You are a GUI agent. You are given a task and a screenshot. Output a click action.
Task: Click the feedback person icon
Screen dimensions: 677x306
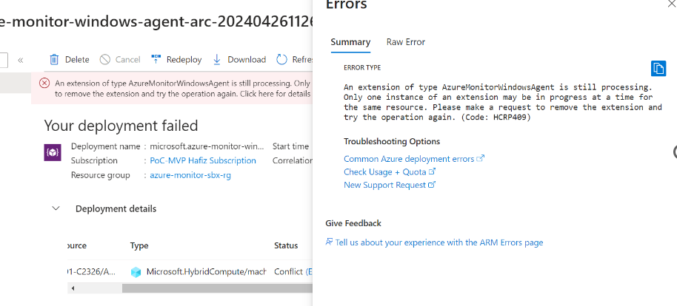click(x=329, y=242)
